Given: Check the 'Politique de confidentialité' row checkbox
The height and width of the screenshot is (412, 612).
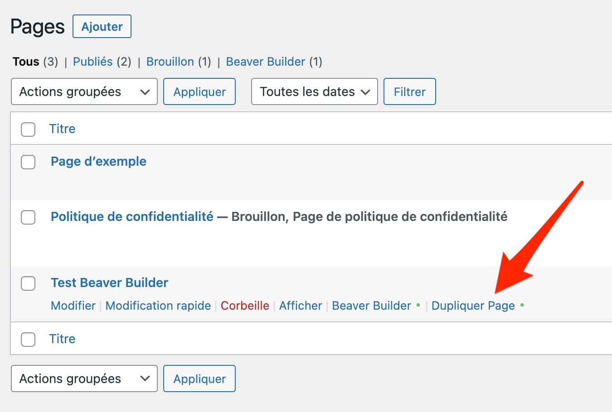Looking at the screenshot, I should point(28,217).
